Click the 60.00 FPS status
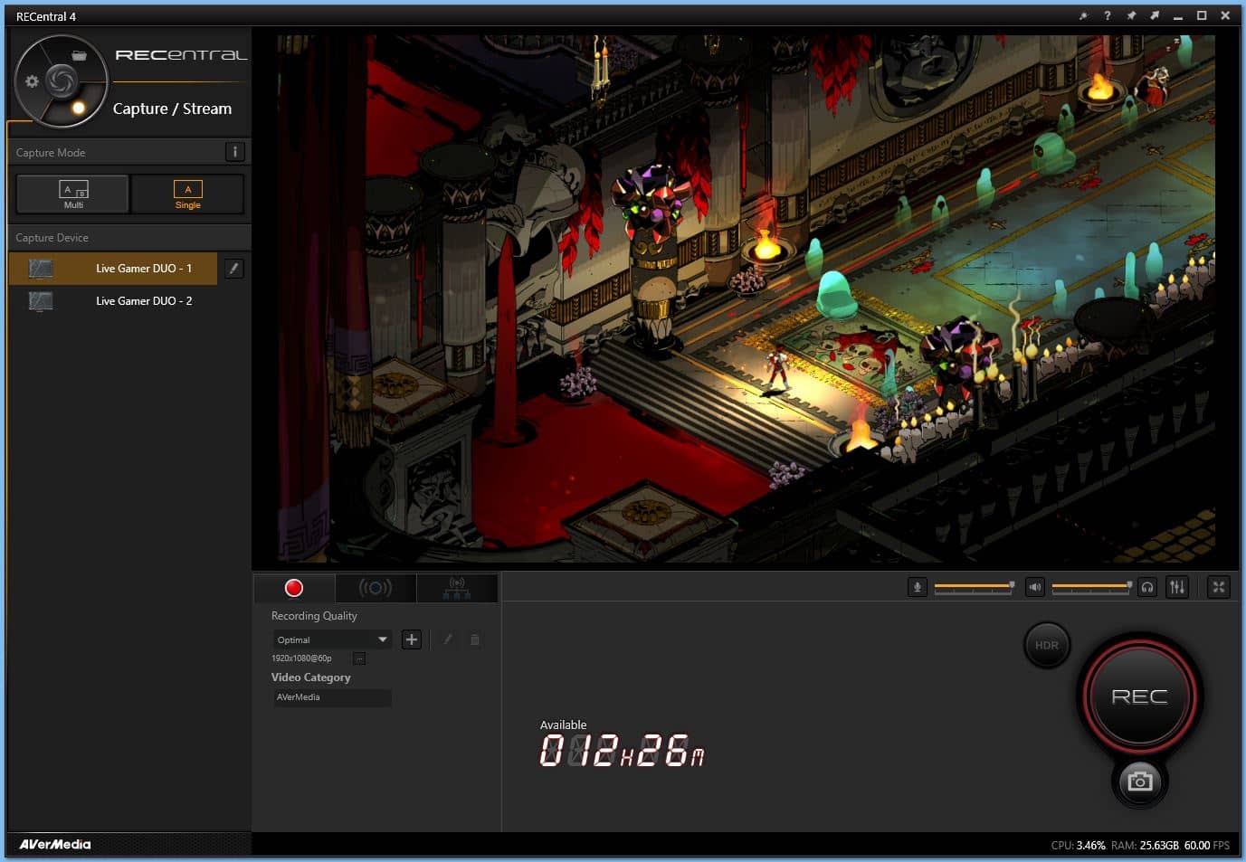 1207,845
